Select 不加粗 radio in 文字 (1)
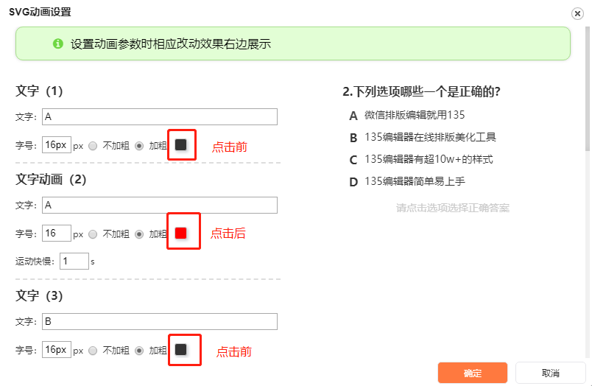592x386 pixels. [93, 146]
